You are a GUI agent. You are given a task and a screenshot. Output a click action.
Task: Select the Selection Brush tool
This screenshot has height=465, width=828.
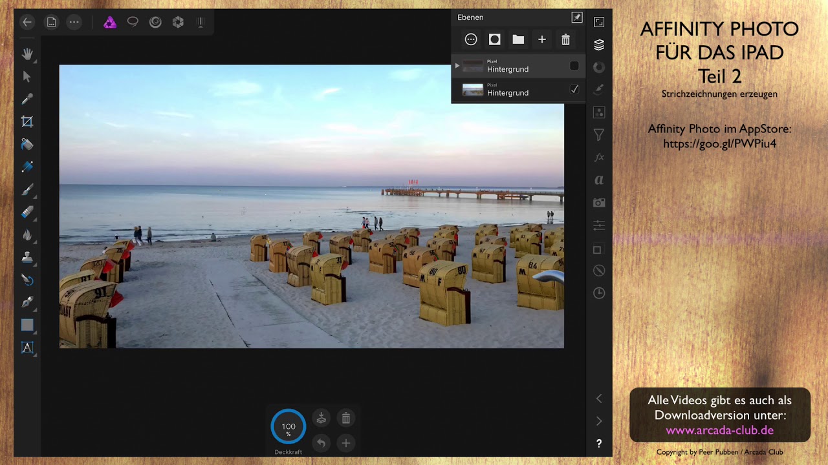(27, 167)
